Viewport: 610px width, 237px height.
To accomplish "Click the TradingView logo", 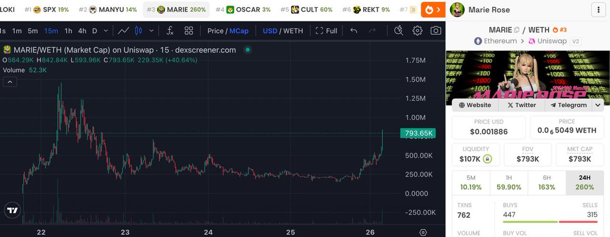I will pos(12,210).
